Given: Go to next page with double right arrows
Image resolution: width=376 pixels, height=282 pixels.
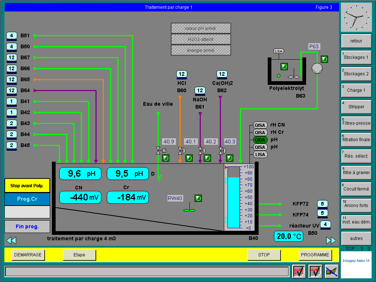Looking at the screenshot, I should [331, 240].
